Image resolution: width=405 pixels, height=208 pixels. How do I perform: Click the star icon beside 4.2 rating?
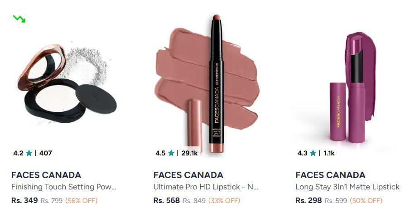point(29,153)
